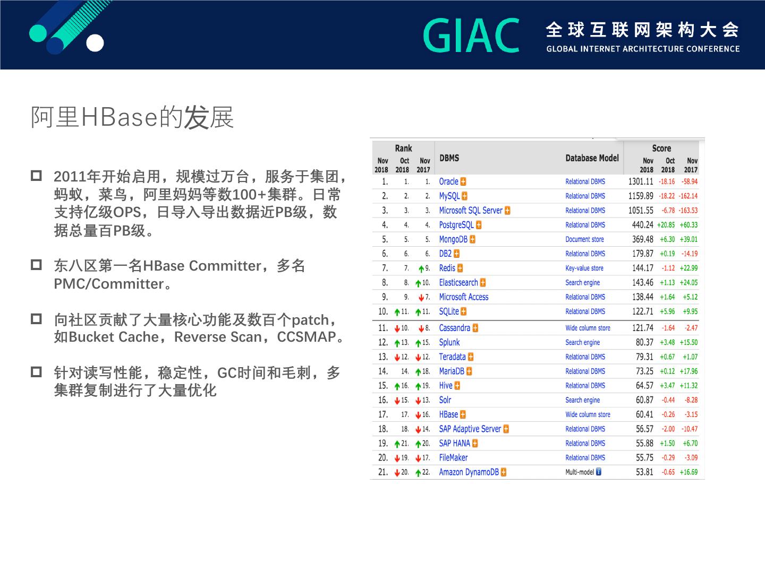The image size is (765, 573).
Task: Click the plus icon next to MySQL
Action: click(x=464, y=196)
